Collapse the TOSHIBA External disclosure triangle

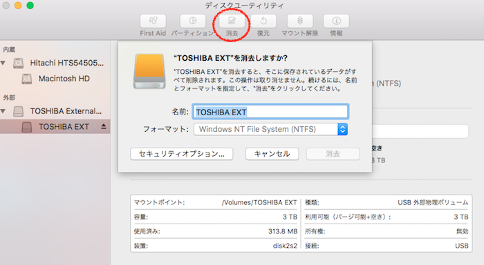[3, 111]
